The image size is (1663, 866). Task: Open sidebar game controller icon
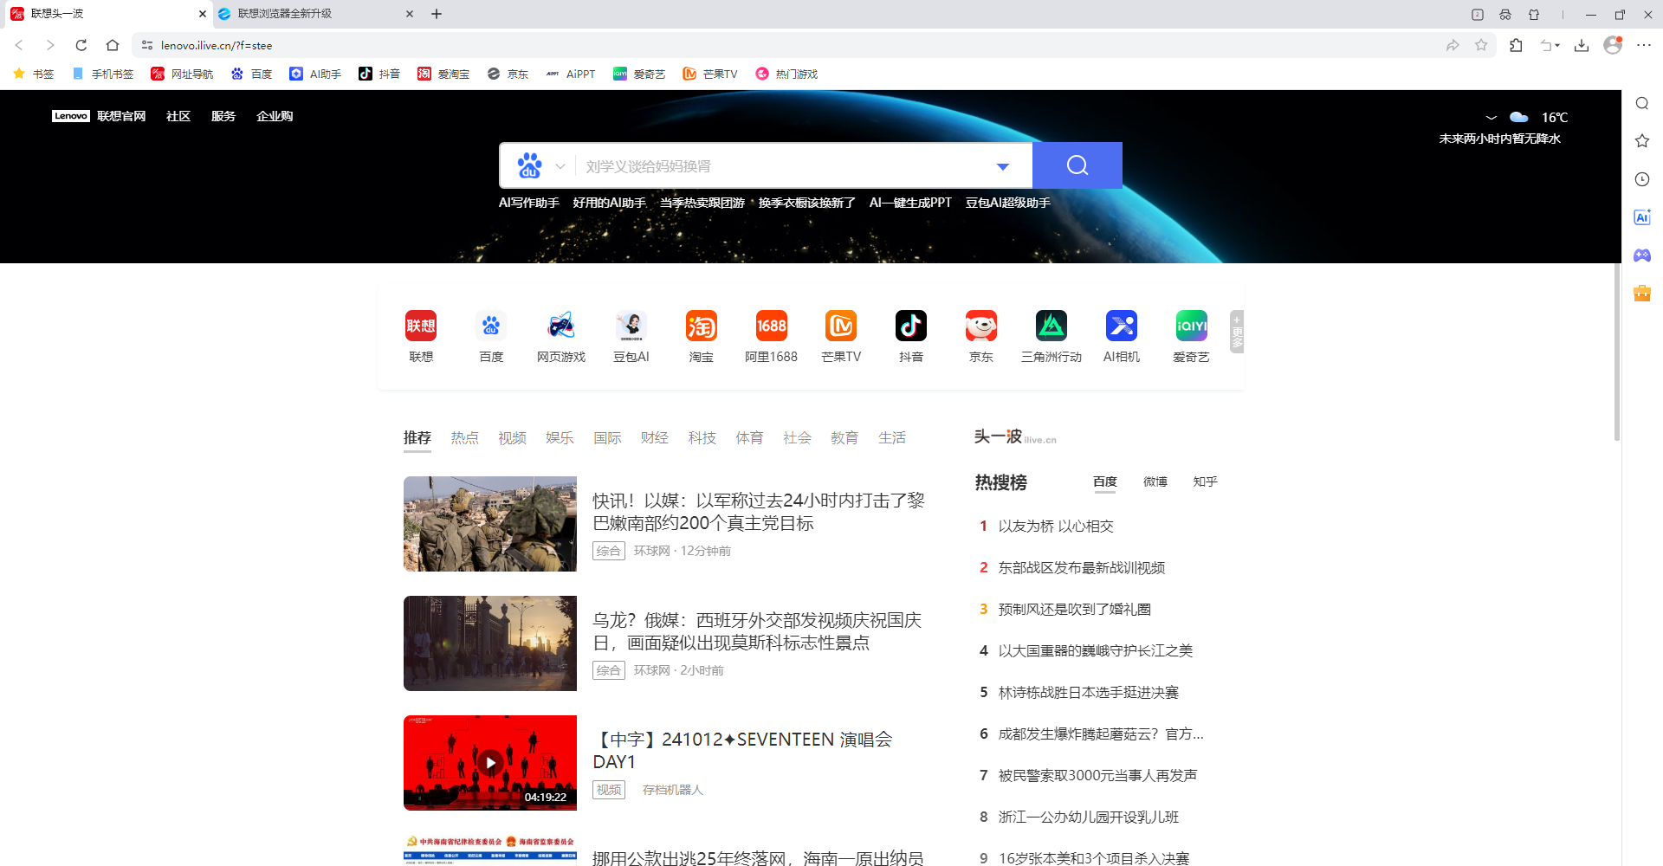(x=1642, y=255)
